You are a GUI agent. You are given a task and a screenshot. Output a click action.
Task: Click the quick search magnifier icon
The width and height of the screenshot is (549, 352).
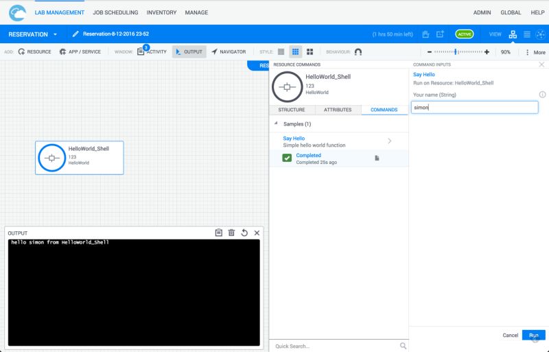click(x=403, y=346)
